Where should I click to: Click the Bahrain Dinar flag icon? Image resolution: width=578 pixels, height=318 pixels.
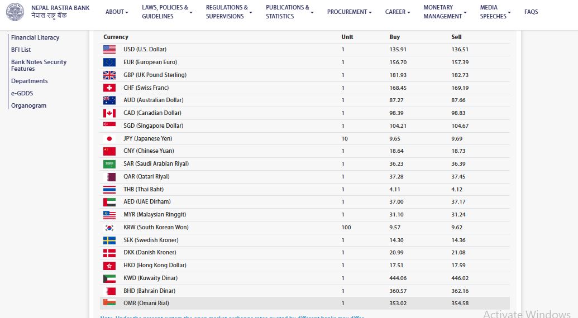(109, 291)
